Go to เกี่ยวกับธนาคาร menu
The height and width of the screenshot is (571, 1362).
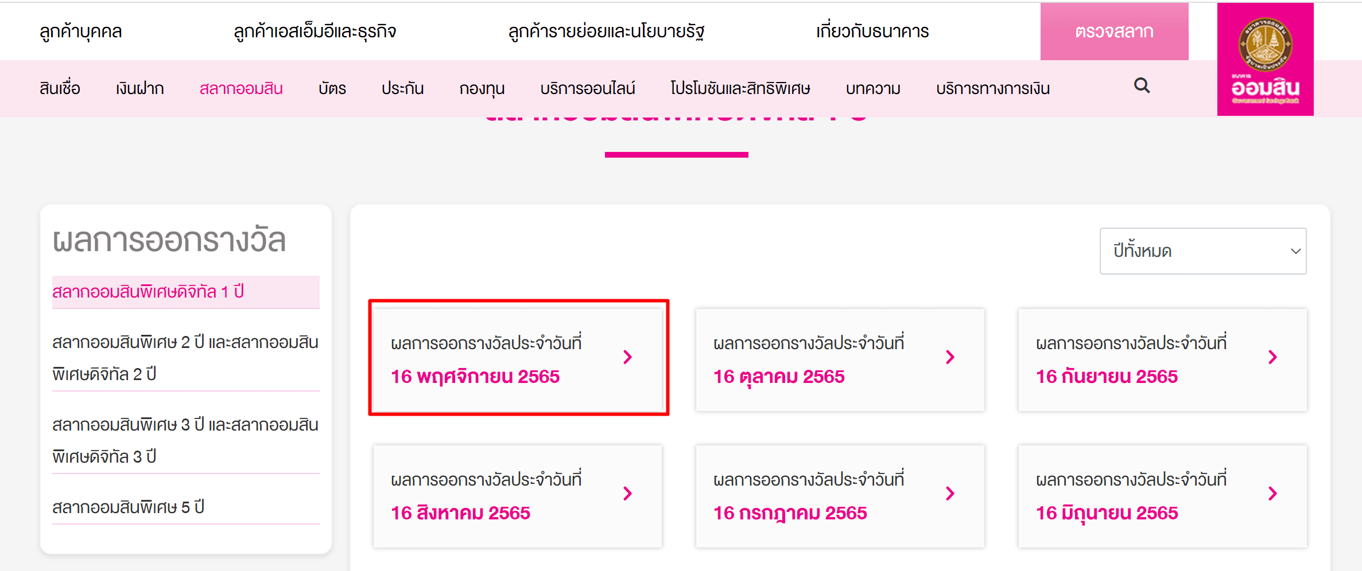872,32
